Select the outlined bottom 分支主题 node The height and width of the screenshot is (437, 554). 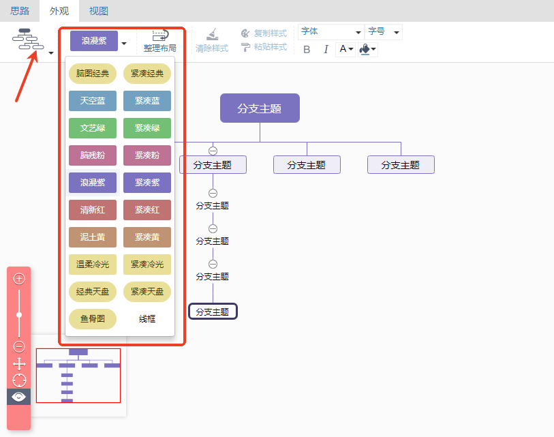tap(213, 312)
